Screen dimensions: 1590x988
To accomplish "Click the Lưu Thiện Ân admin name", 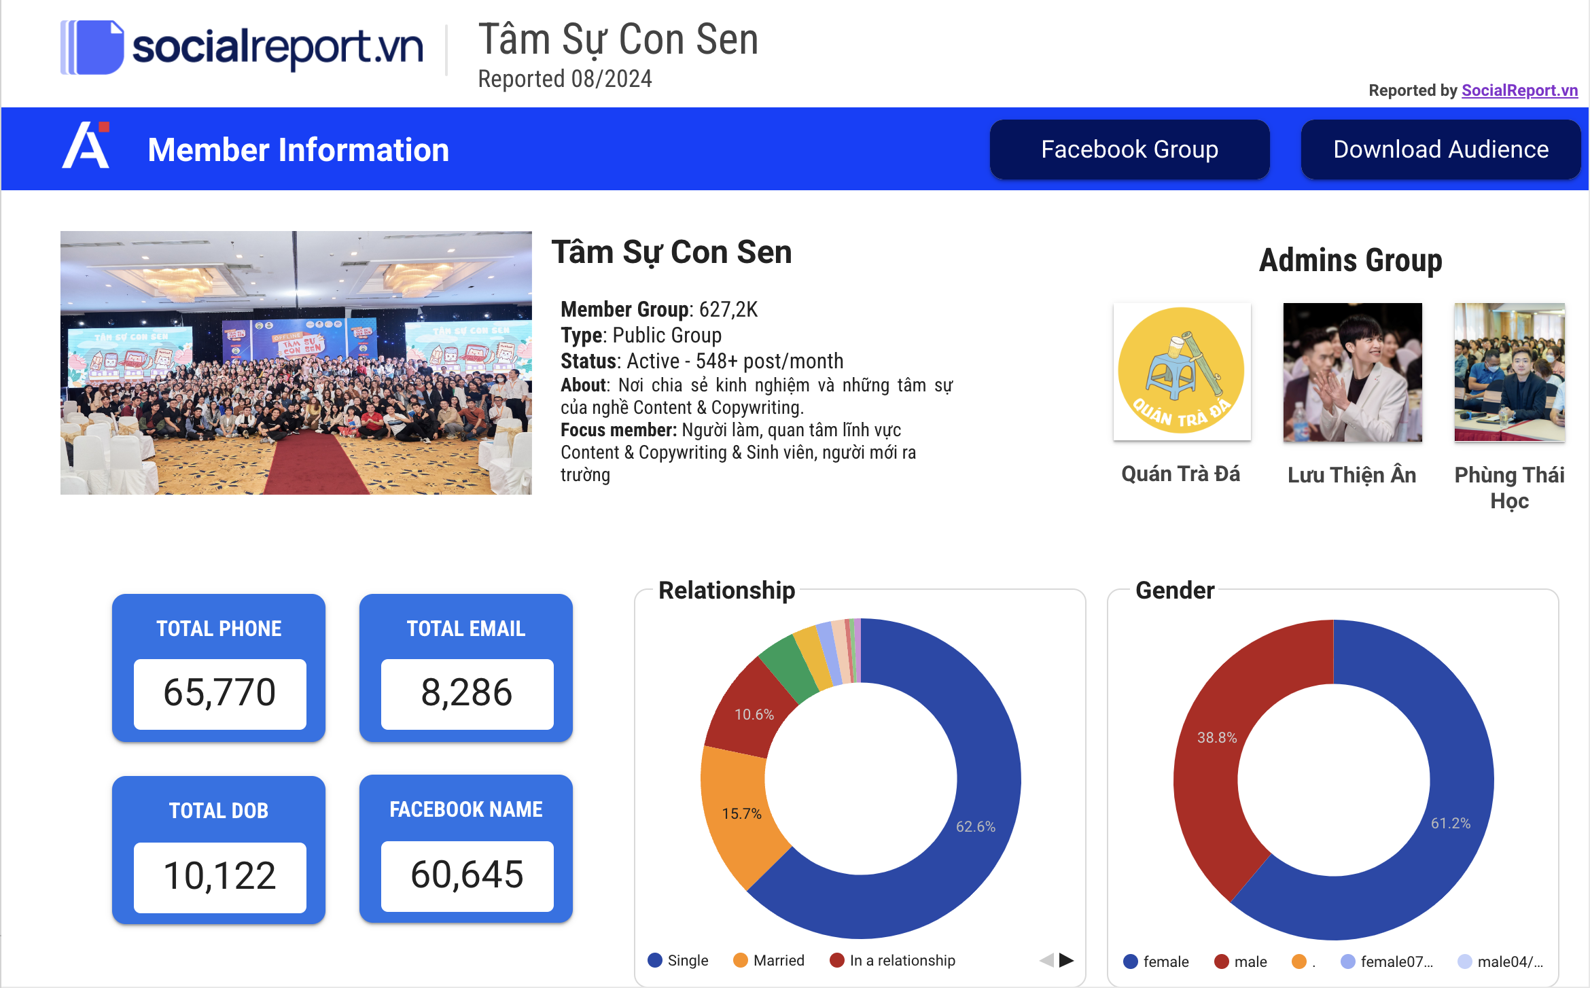I will (1352, 474).
